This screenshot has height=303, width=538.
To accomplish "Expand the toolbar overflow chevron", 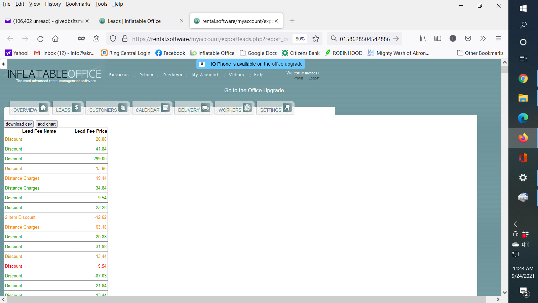I will coord(483,39).
